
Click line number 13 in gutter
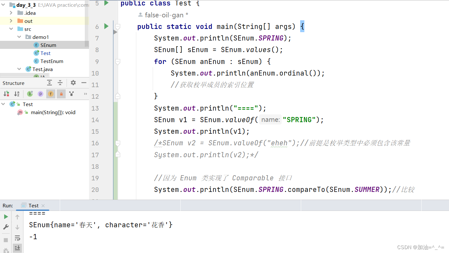[95, 108]
